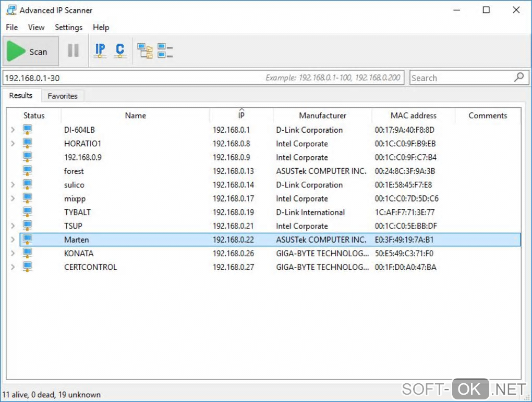532x402 pixels.
Task: Select IP address 192.168.0.1
Action: 231,130
